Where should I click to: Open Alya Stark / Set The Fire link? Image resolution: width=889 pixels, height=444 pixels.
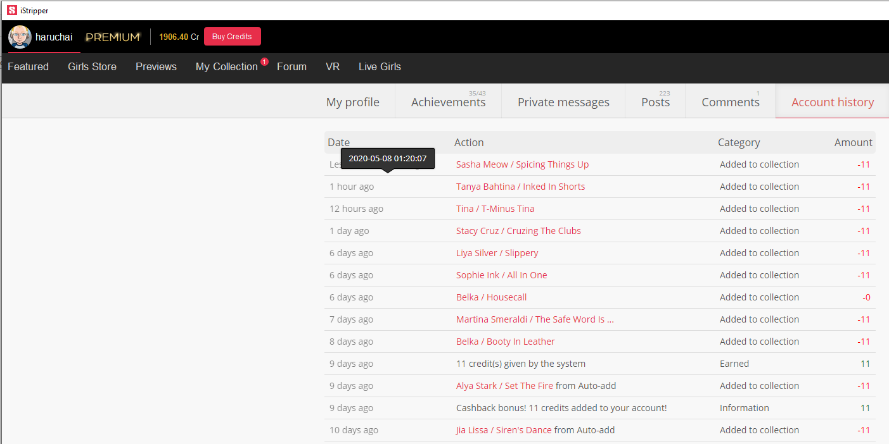coord(504,386)
